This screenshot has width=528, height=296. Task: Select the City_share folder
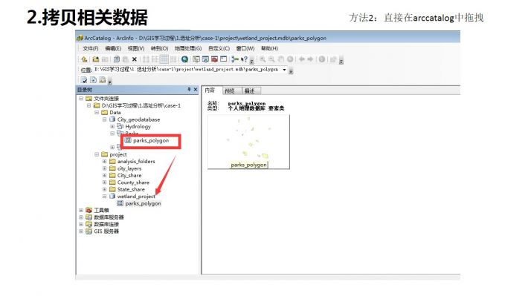click(129, 175)
